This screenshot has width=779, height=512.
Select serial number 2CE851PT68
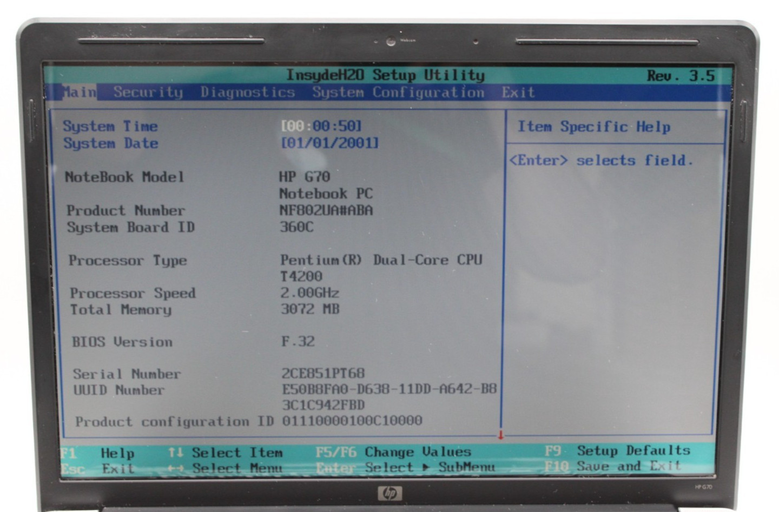(324, 373)
